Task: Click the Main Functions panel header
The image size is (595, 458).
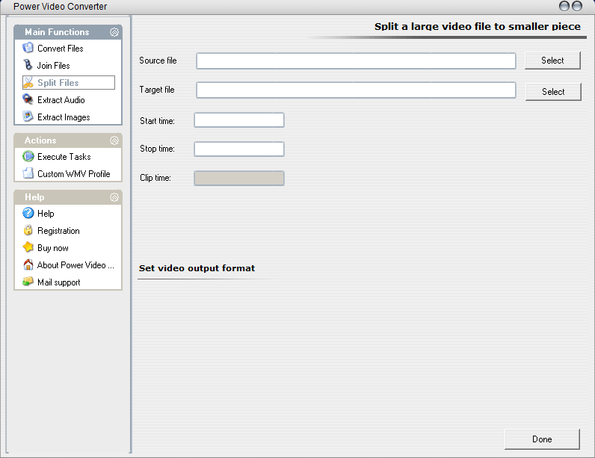Action: (x=68, y=32)
